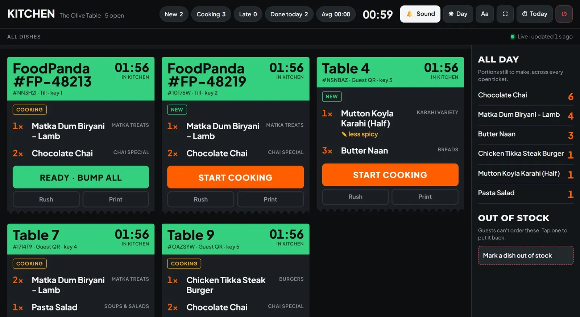This screenshot has width=580, height=317.
Task: Click the COOKING badge on Table 7
Action: (x=29, y=263)
